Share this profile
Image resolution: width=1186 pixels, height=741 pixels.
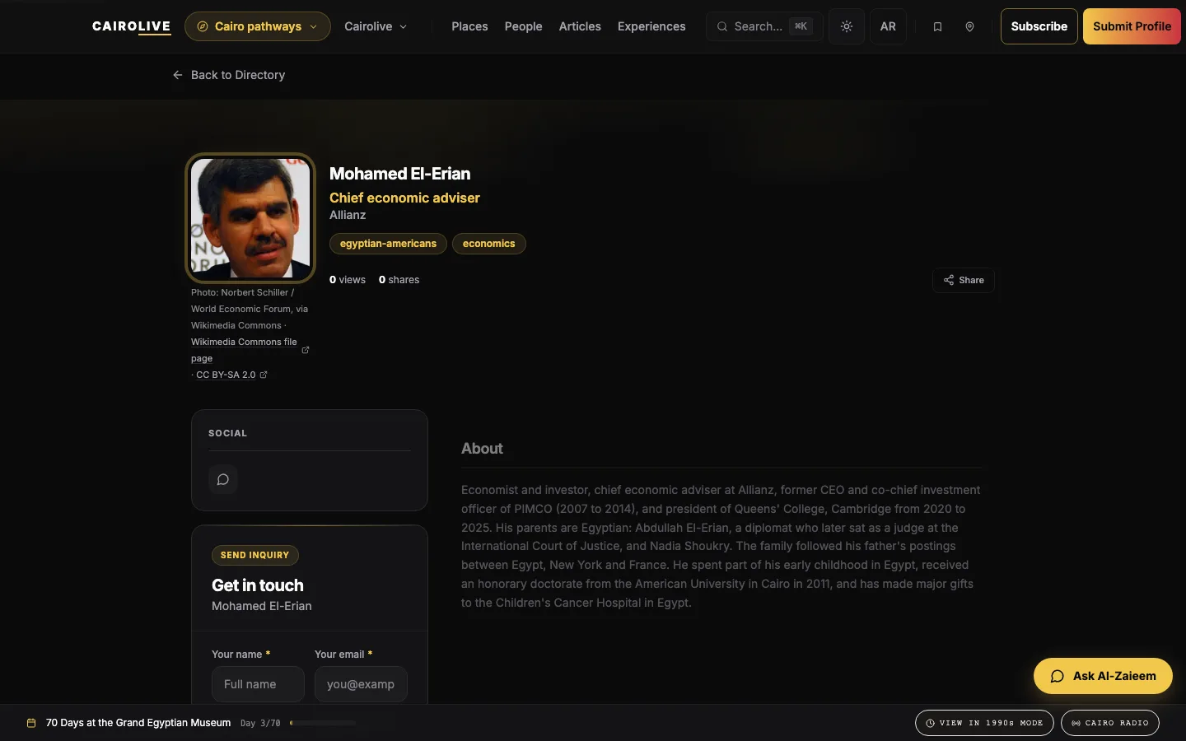[x=964, y=280]
